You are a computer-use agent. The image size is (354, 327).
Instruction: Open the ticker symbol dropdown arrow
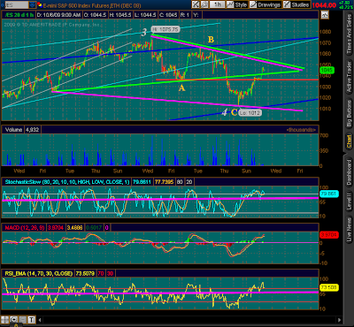33,4
